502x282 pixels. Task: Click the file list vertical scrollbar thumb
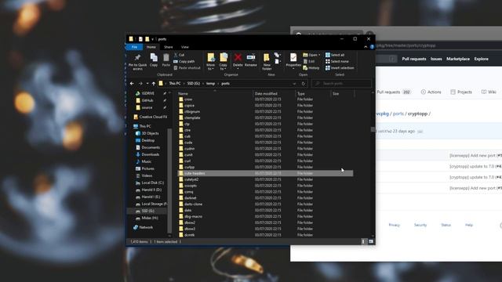tap(373, 129)
